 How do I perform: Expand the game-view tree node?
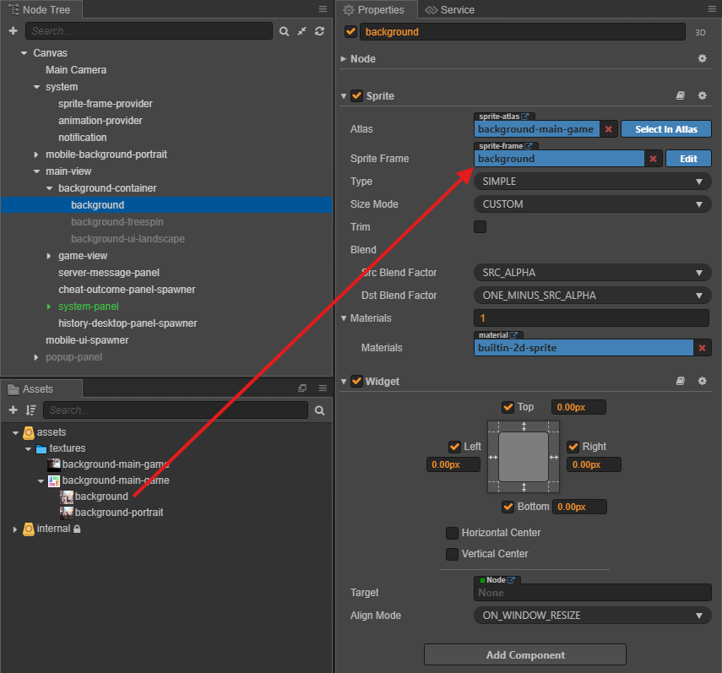(x=49, y=256)
